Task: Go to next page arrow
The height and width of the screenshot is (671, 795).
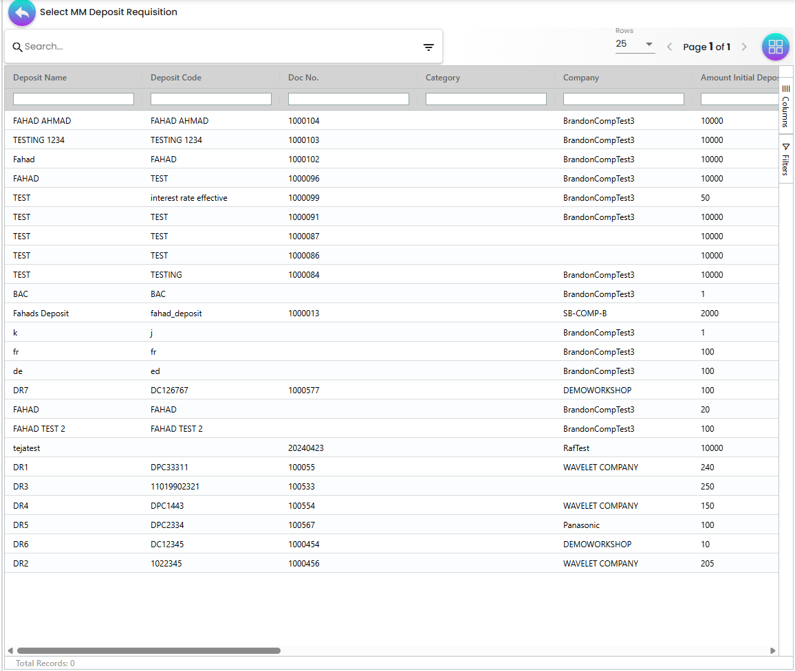Action: (744, 47)
